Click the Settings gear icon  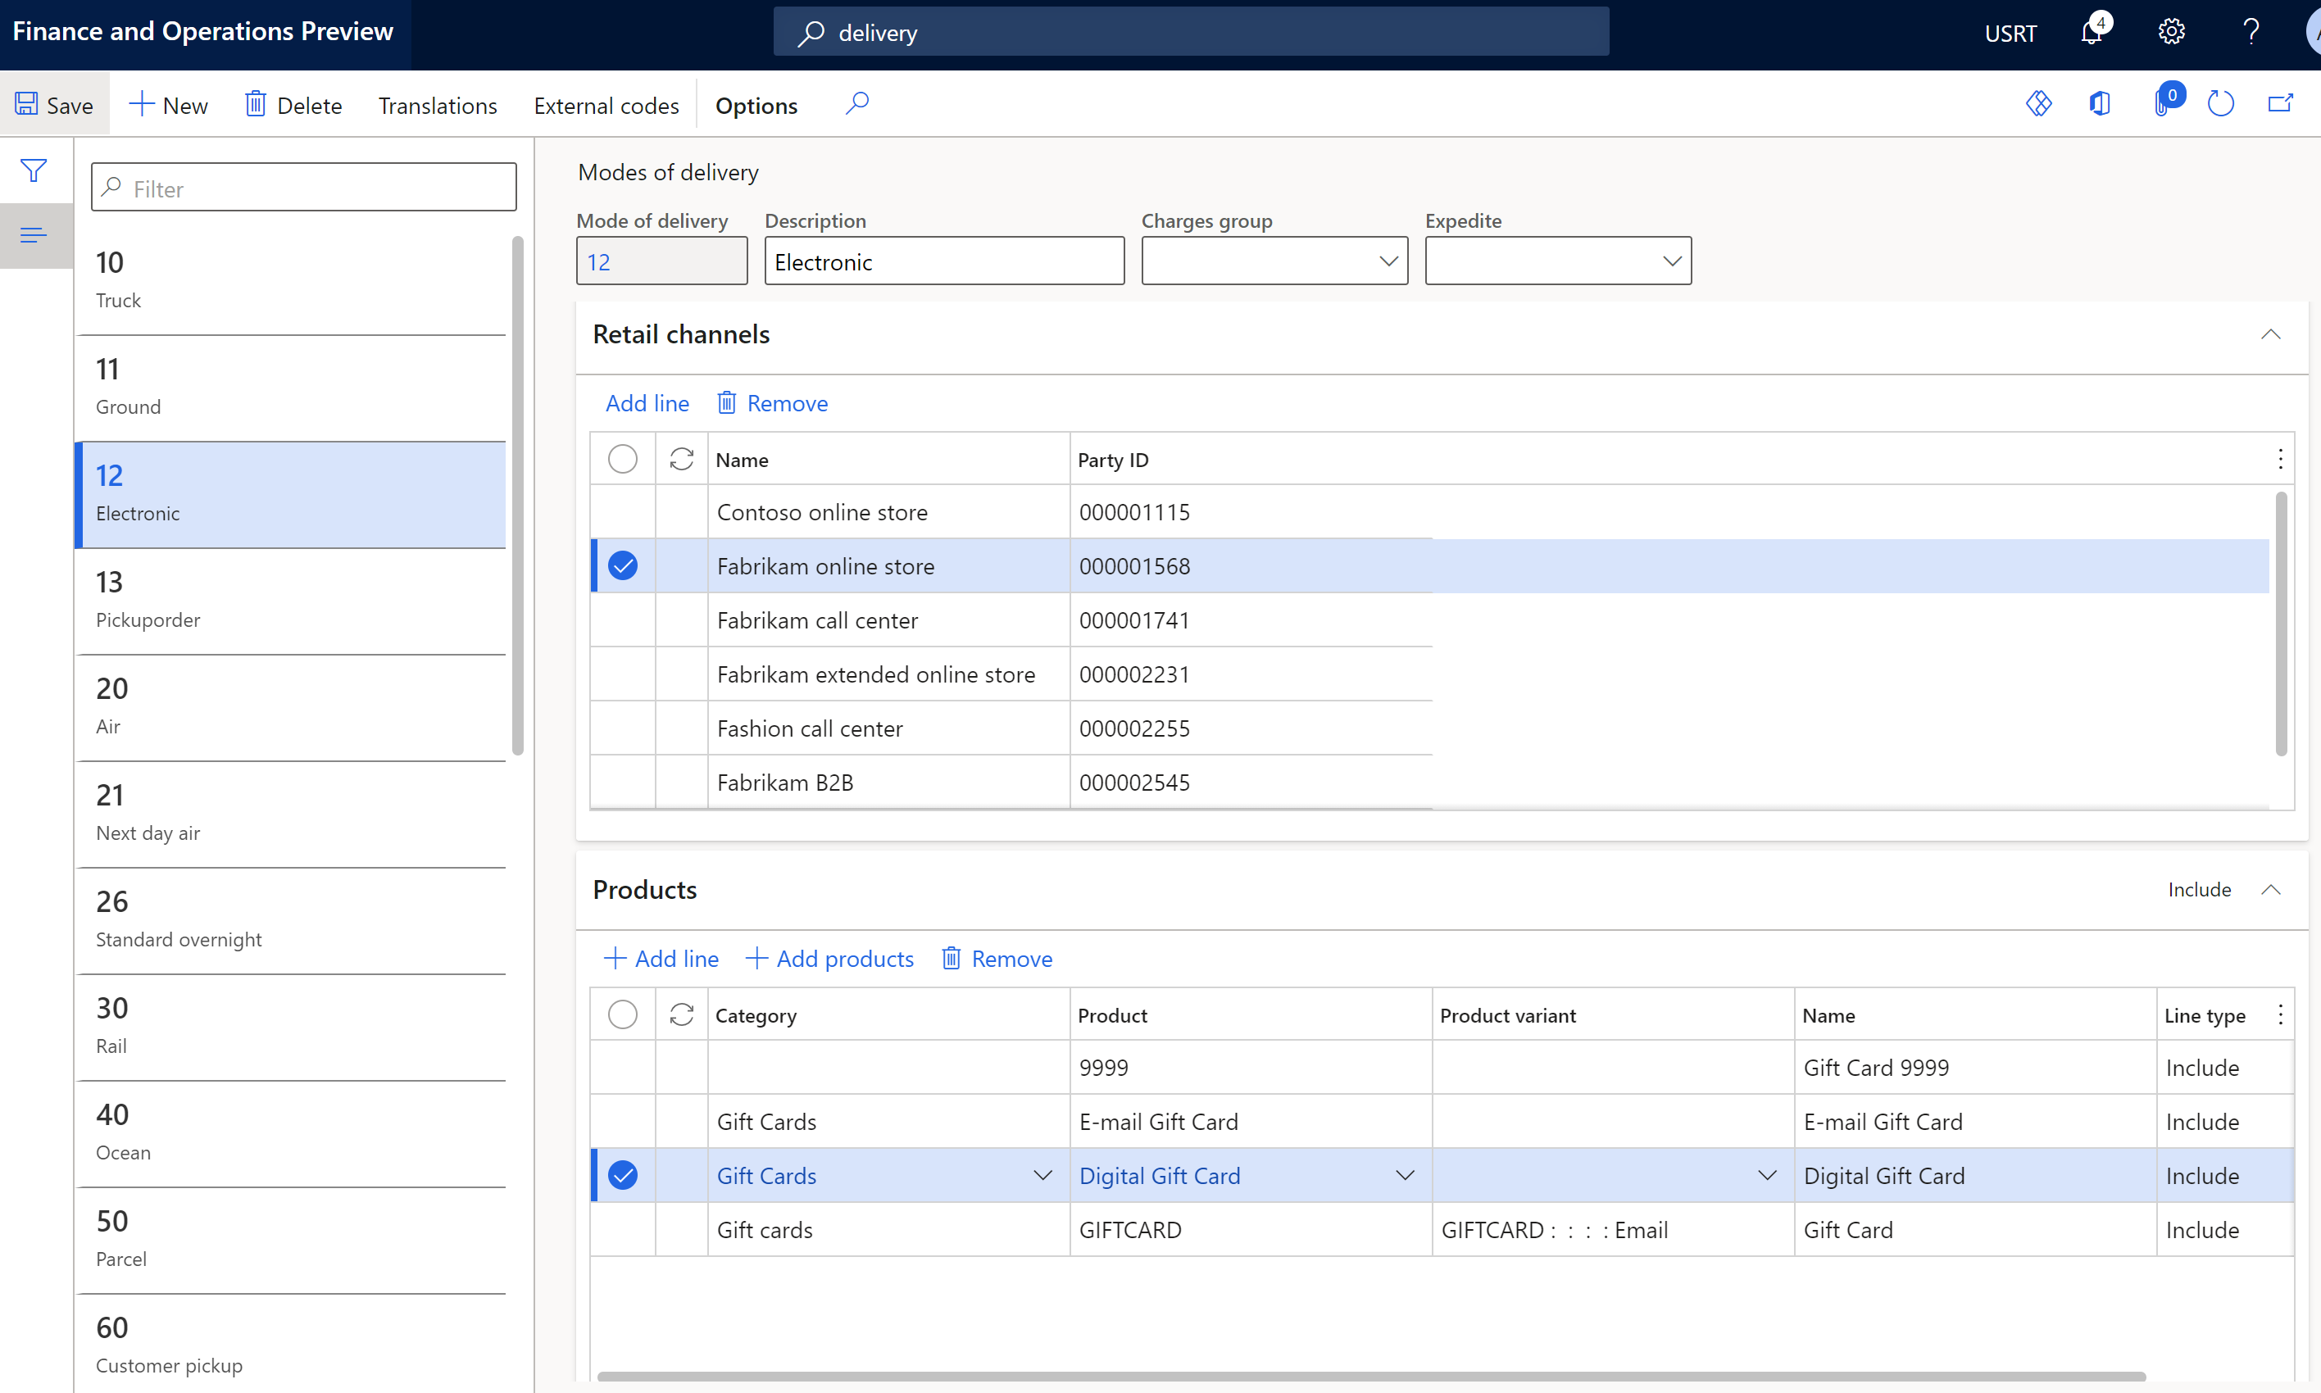[x=2173, y=33]
